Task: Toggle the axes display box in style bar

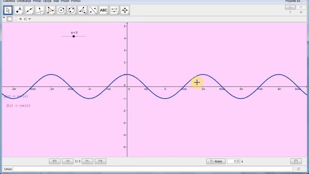Action: click(x=10, y=19)
